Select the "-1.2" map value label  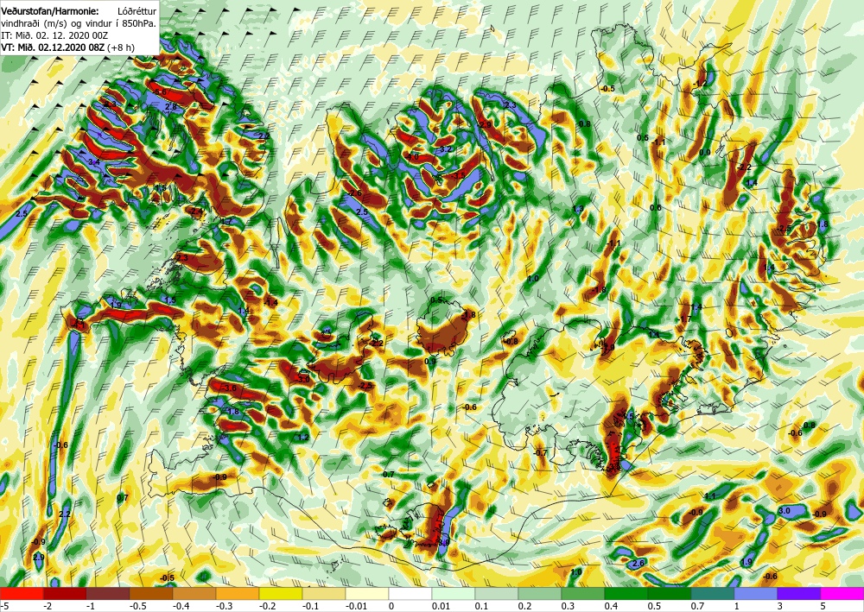700,83
